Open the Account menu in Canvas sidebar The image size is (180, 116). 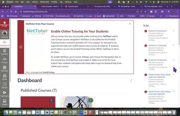click(x=5, y=34)
